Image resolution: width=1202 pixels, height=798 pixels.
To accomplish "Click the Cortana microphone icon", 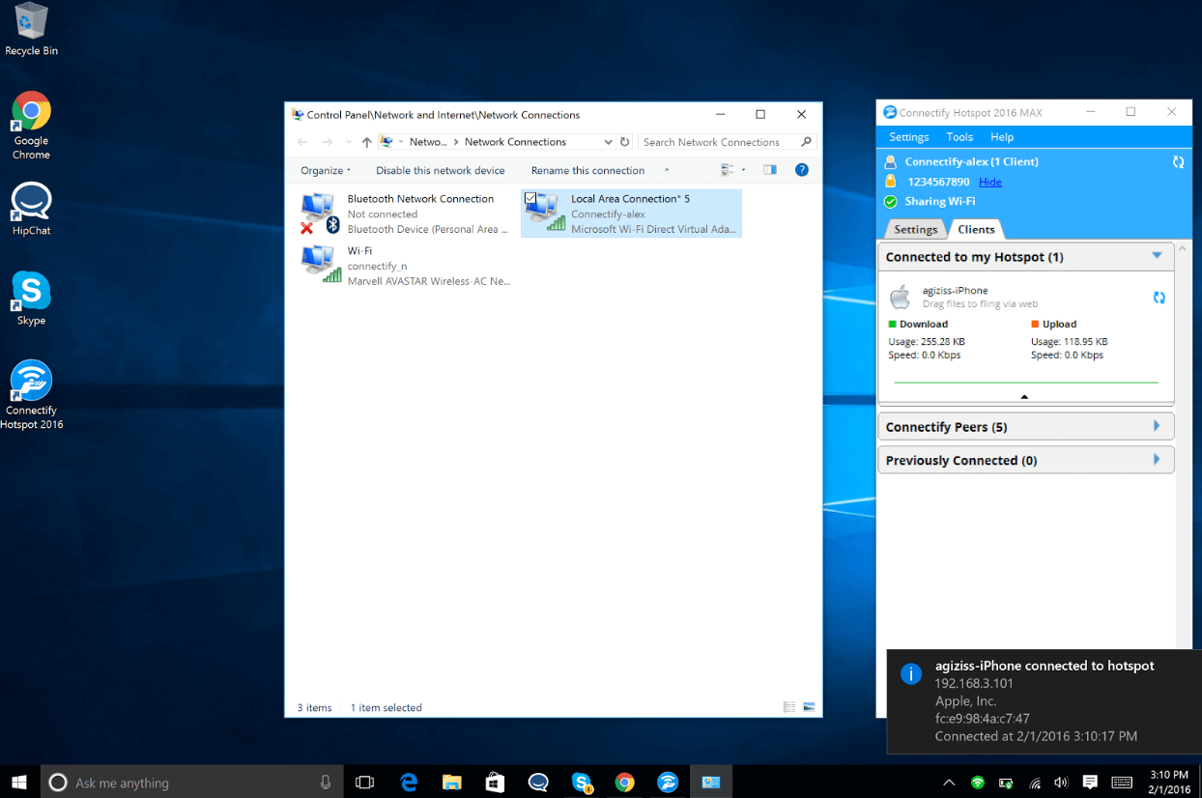I will tap(326, 783).
